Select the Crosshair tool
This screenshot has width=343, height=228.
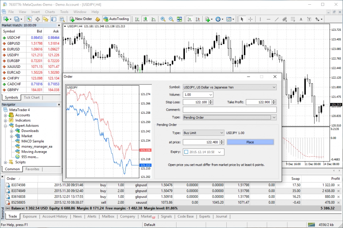(x=250, y=19)
